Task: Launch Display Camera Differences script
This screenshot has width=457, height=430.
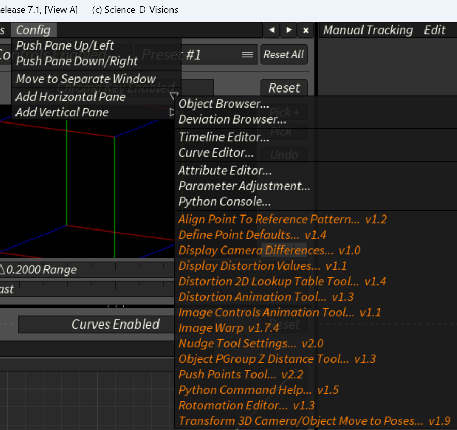Action: coord(316,250)
